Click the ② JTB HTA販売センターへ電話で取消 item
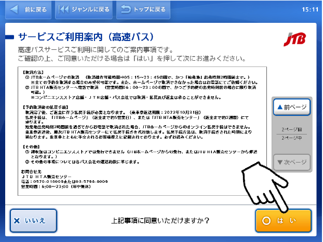This screenshot has width=323, height=242. 141,90
